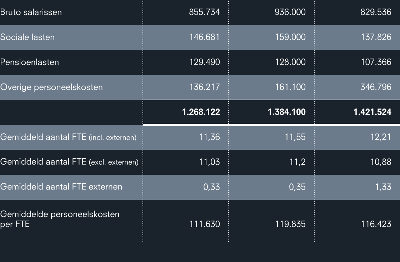Click the 0,33 externen FTE value
Image resolution: width=400 pixels, height=262 pixels.
point(211,187)
